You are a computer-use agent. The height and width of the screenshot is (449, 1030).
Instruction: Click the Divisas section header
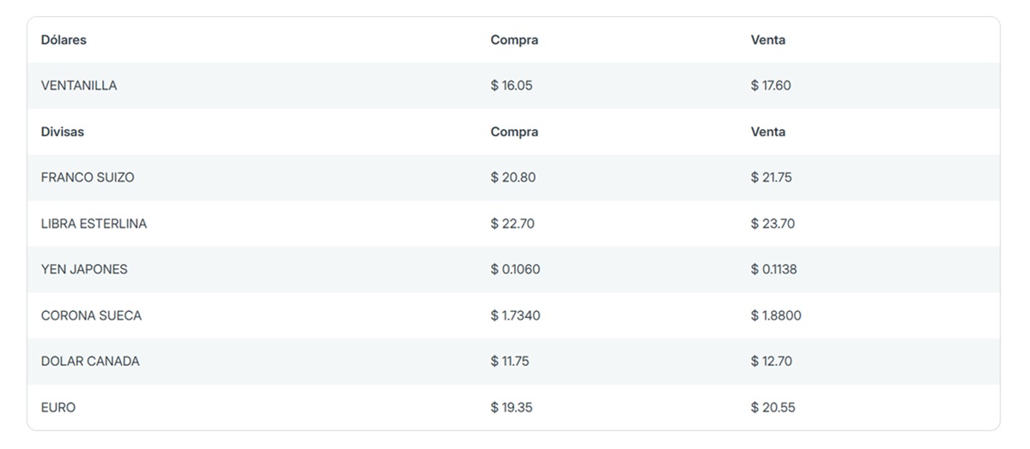tap(63, 132)
